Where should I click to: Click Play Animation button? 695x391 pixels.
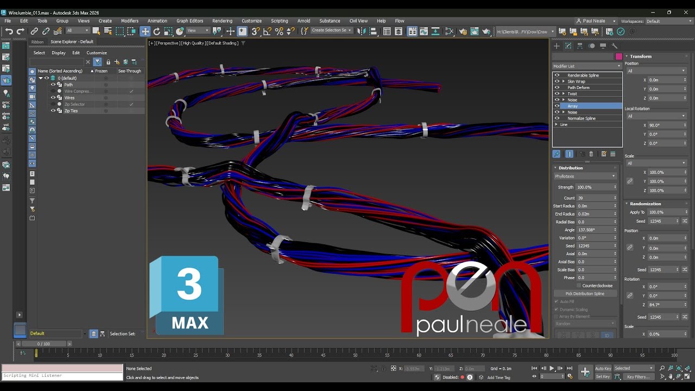(x=552, y=368)
